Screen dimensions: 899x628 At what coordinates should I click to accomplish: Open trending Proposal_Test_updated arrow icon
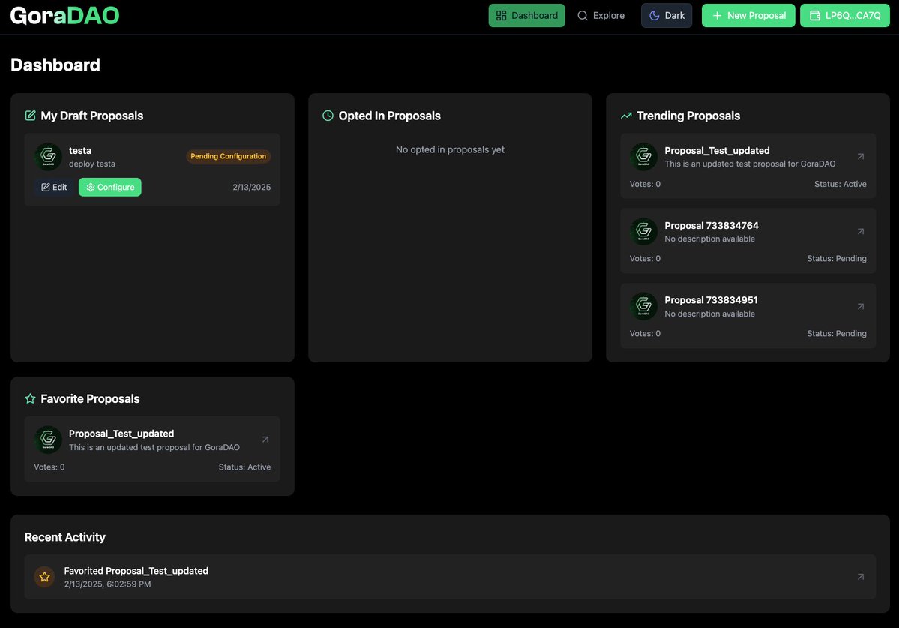coord(861,157)
